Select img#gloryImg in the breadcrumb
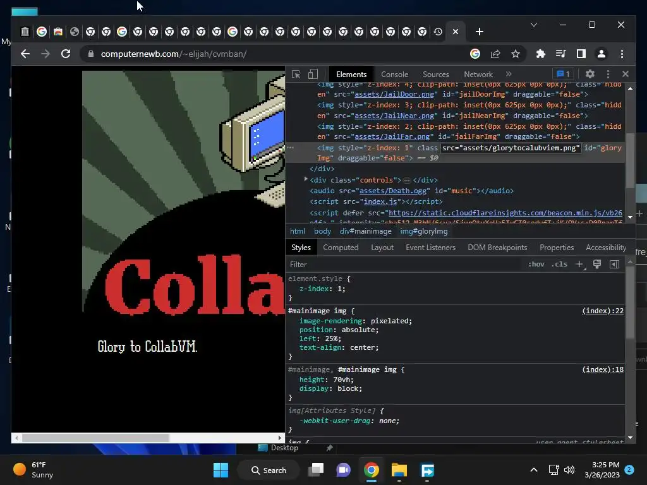This screenshot has width=647, height=485. click(424, 231)
